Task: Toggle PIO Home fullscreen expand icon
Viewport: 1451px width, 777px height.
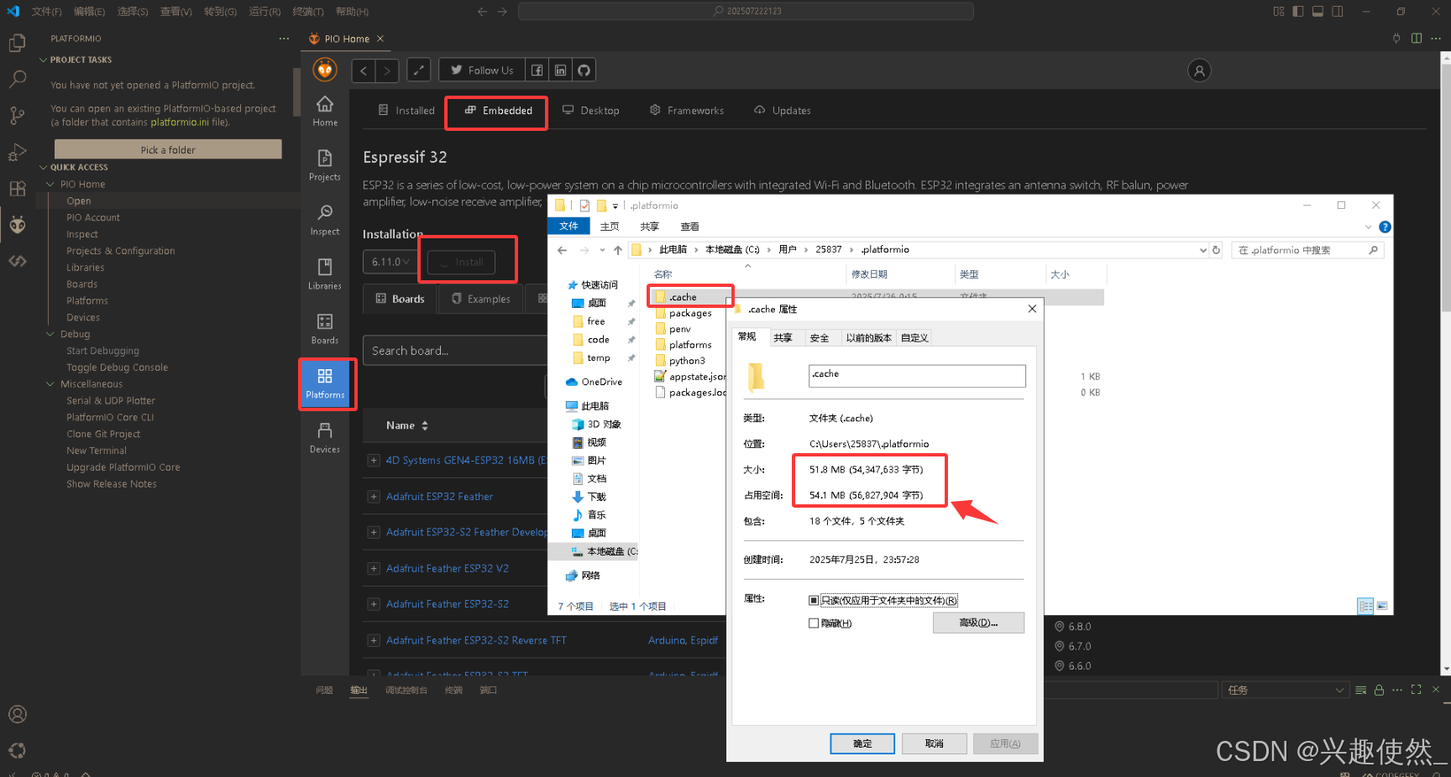Action: click(x=419, y=70)
